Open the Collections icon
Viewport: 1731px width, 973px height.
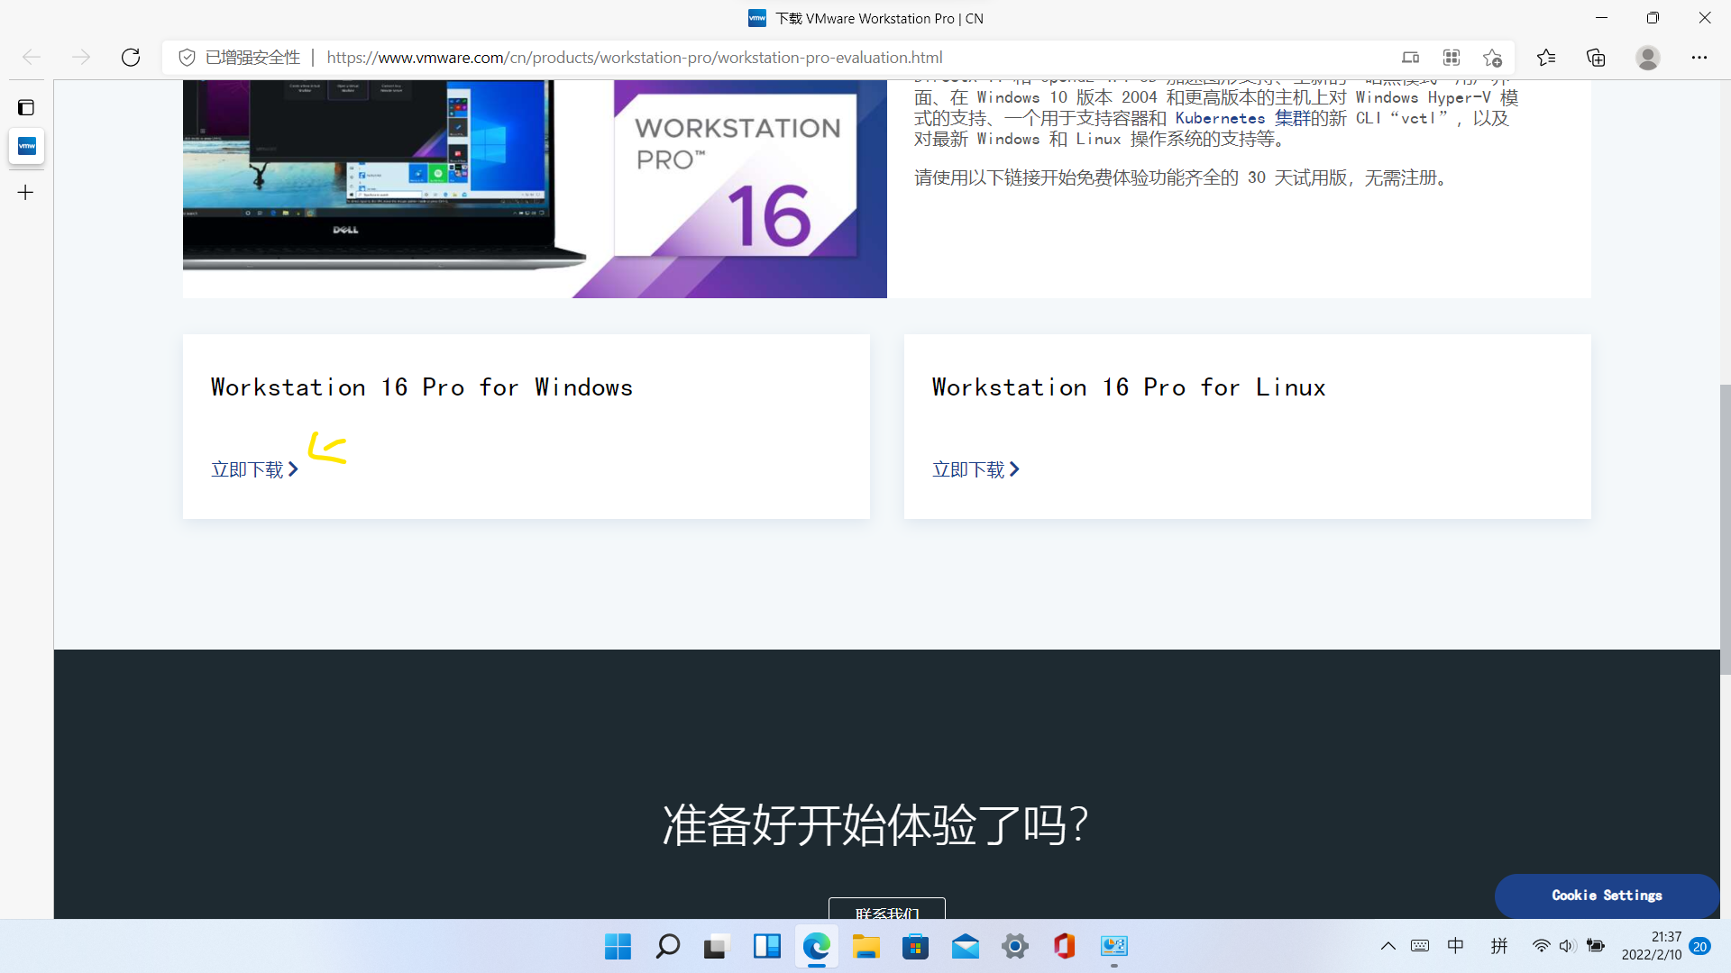tap(1596, 58)
